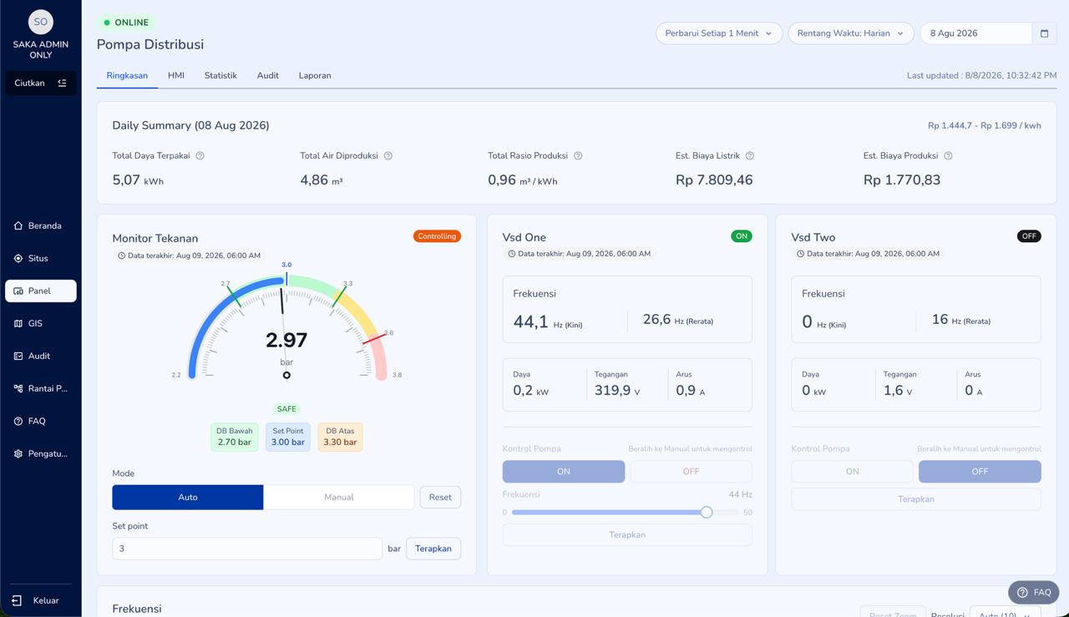Click help icon next to Total Daya Terpakai

pyautogui.click(x=200, y=156)
